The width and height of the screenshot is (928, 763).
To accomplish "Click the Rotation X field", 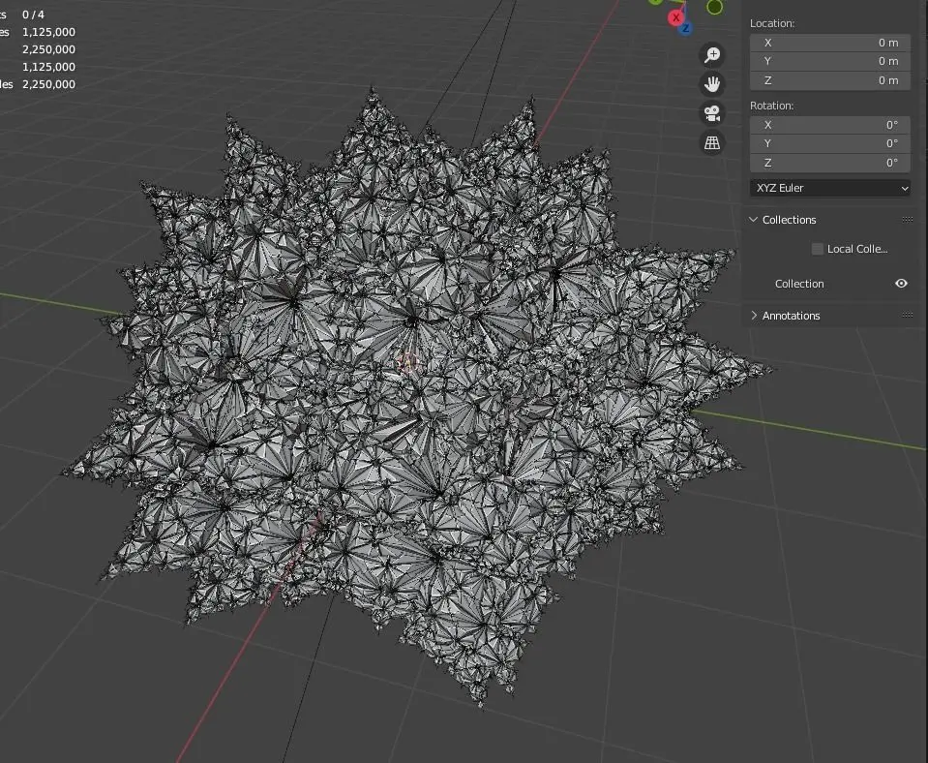I will pos(829,125).
